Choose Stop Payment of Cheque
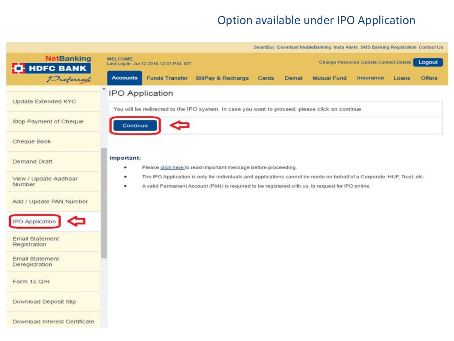Image resolution: width=454 pixels, height=341 pixels. (53, 122)
